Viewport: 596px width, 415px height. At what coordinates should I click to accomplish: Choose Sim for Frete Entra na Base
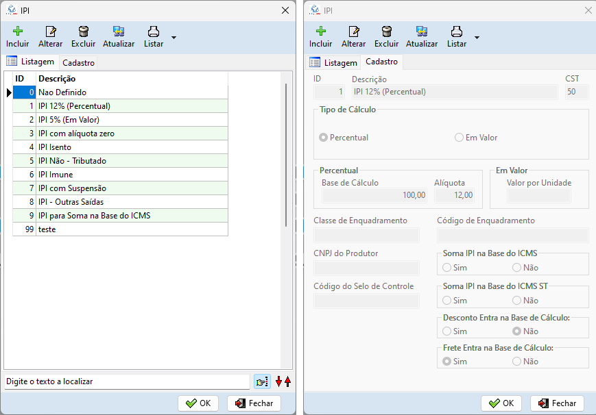point(446,361)
